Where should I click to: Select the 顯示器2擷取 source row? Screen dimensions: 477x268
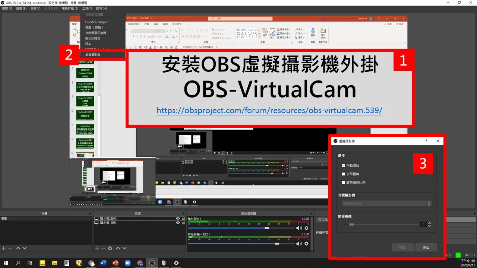(139, 218)
